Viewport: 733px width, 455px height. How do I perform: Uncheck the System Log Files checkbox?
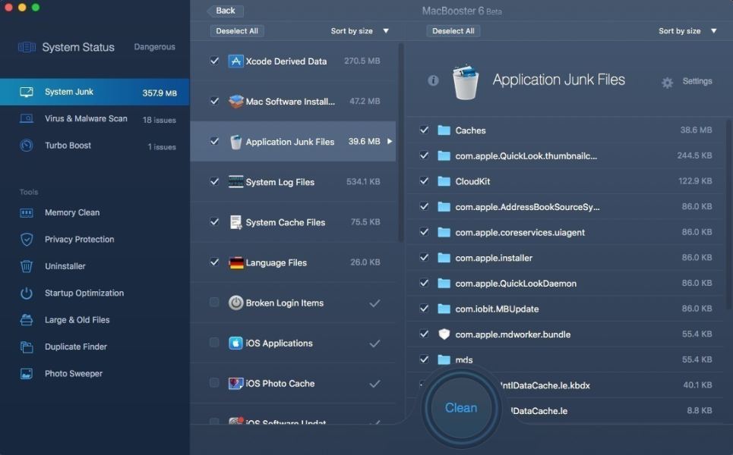coord(214,181)
